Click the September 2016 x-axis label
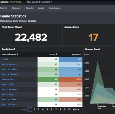Viewport: 115px width, 114px height. (101, 107)
